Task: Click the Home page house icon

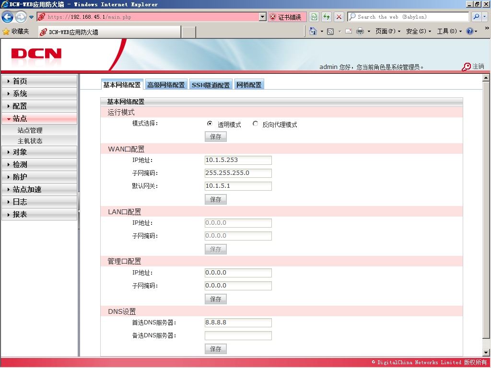Action: 313,31
